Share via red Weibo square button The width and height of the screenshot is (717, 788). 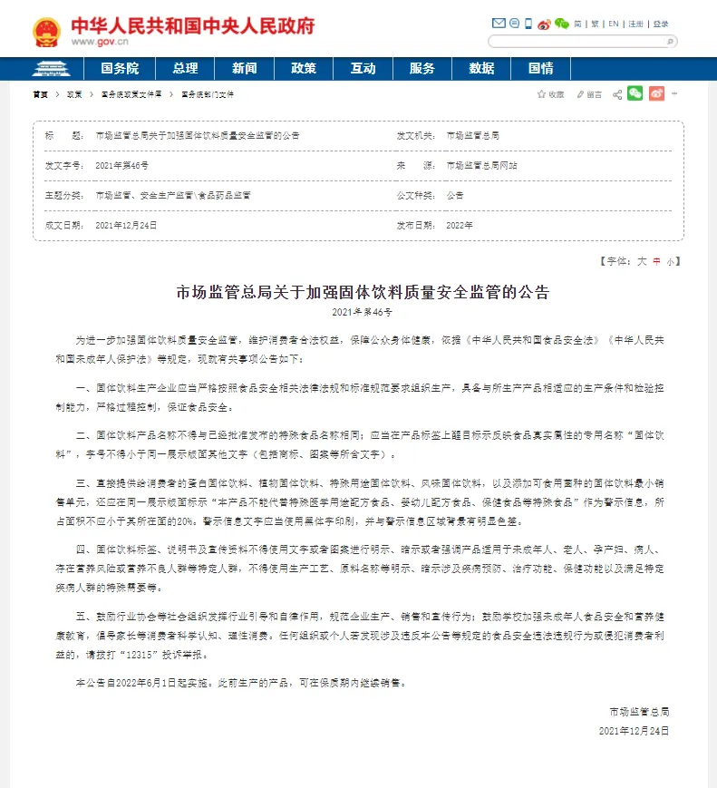(x=656, y=93)
